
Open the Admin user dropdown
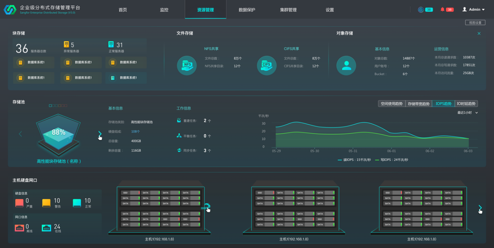473,9
